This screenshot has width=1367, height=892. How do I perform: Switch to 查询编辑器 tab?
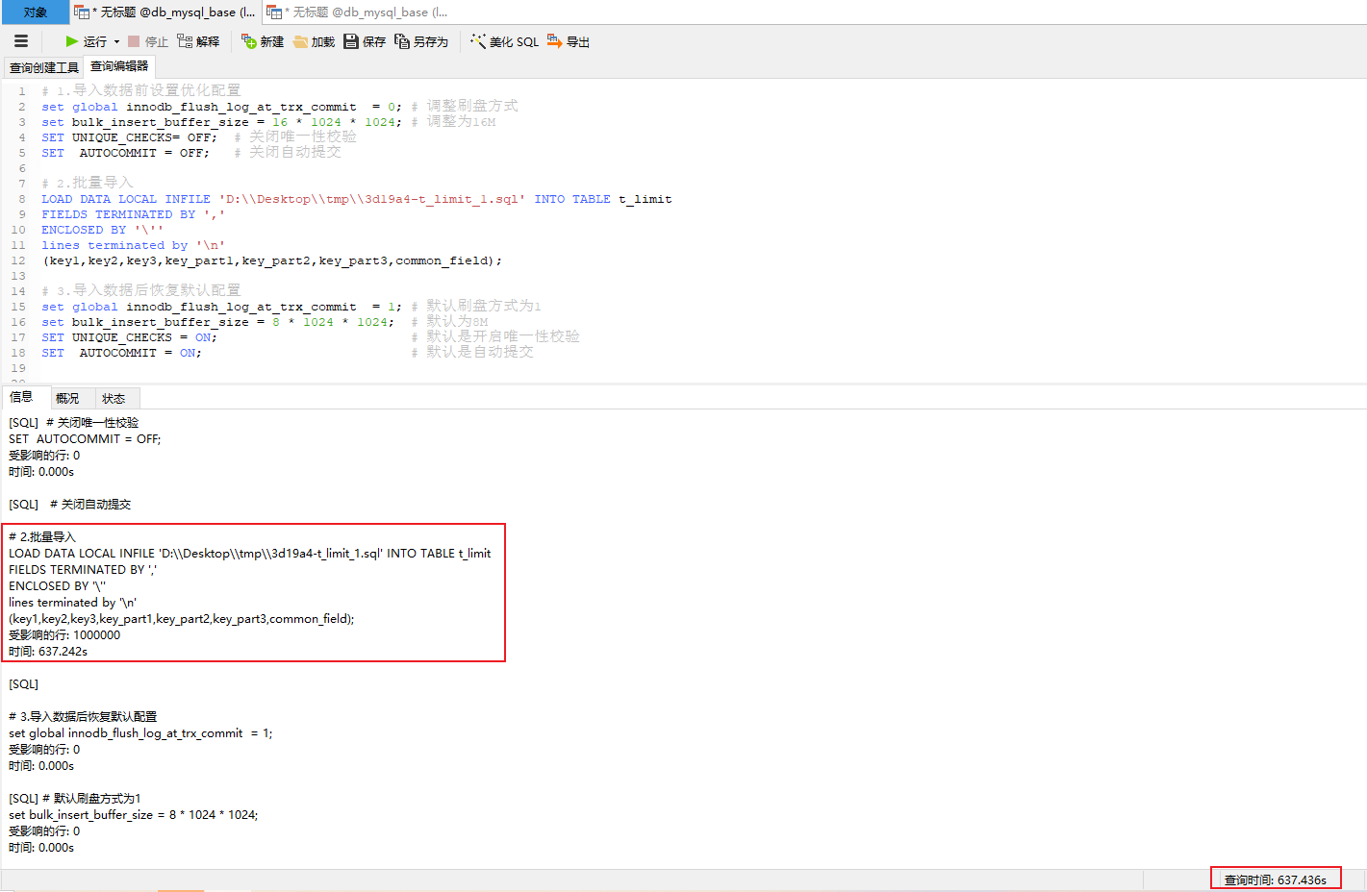[119, 66]
